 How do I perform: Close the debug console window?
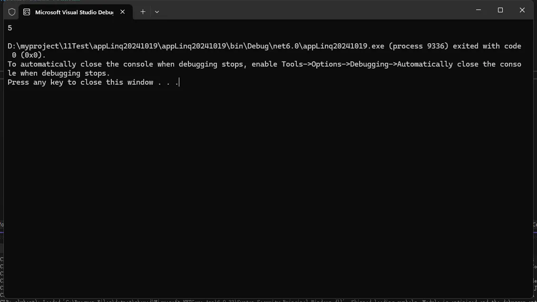tap(522, 10)
